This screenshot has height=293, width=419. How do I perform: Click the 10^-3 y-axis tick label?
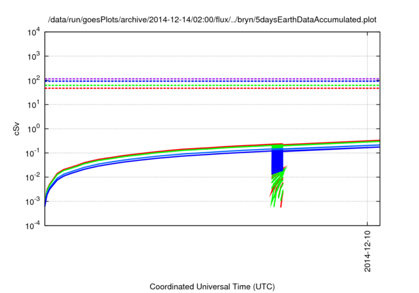tap(33, 201)
